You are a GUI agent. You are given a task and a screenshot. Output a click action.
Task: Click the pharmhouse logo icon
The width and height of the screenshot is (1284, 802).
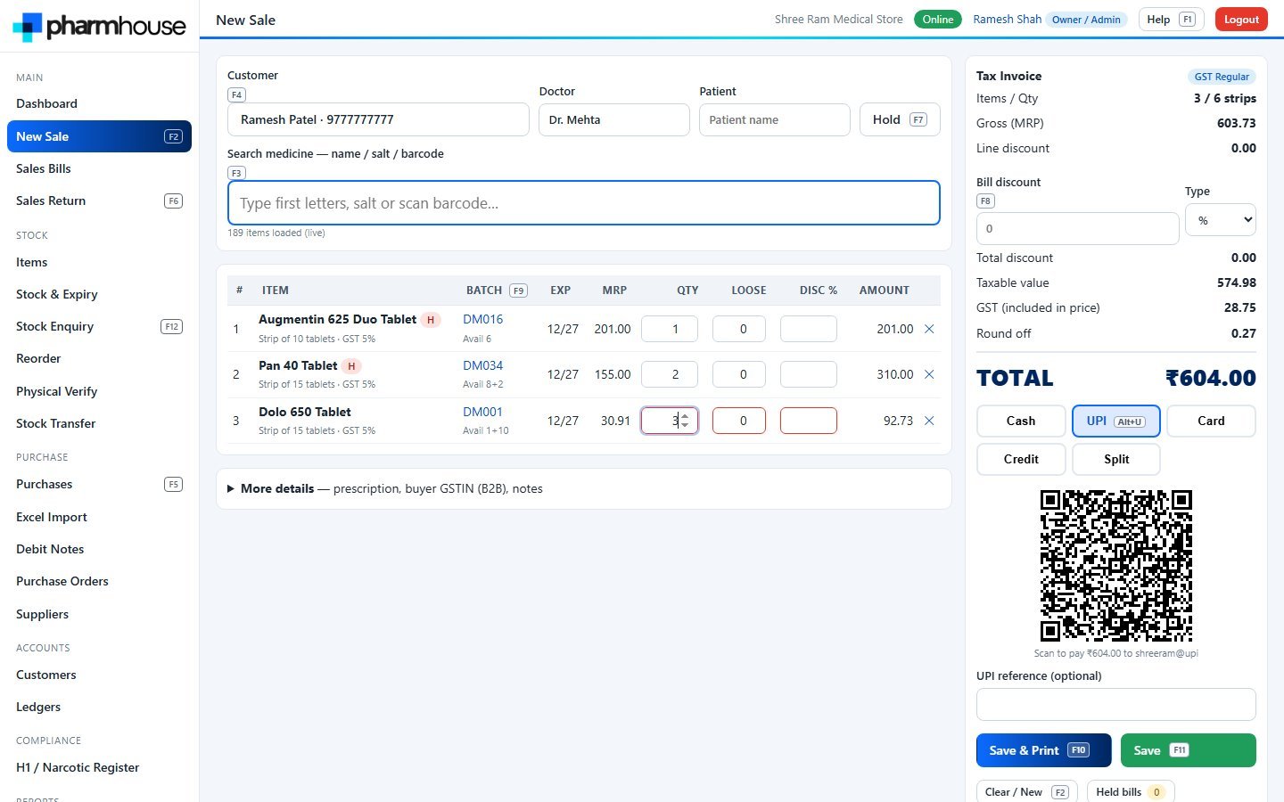pos(27,27)
